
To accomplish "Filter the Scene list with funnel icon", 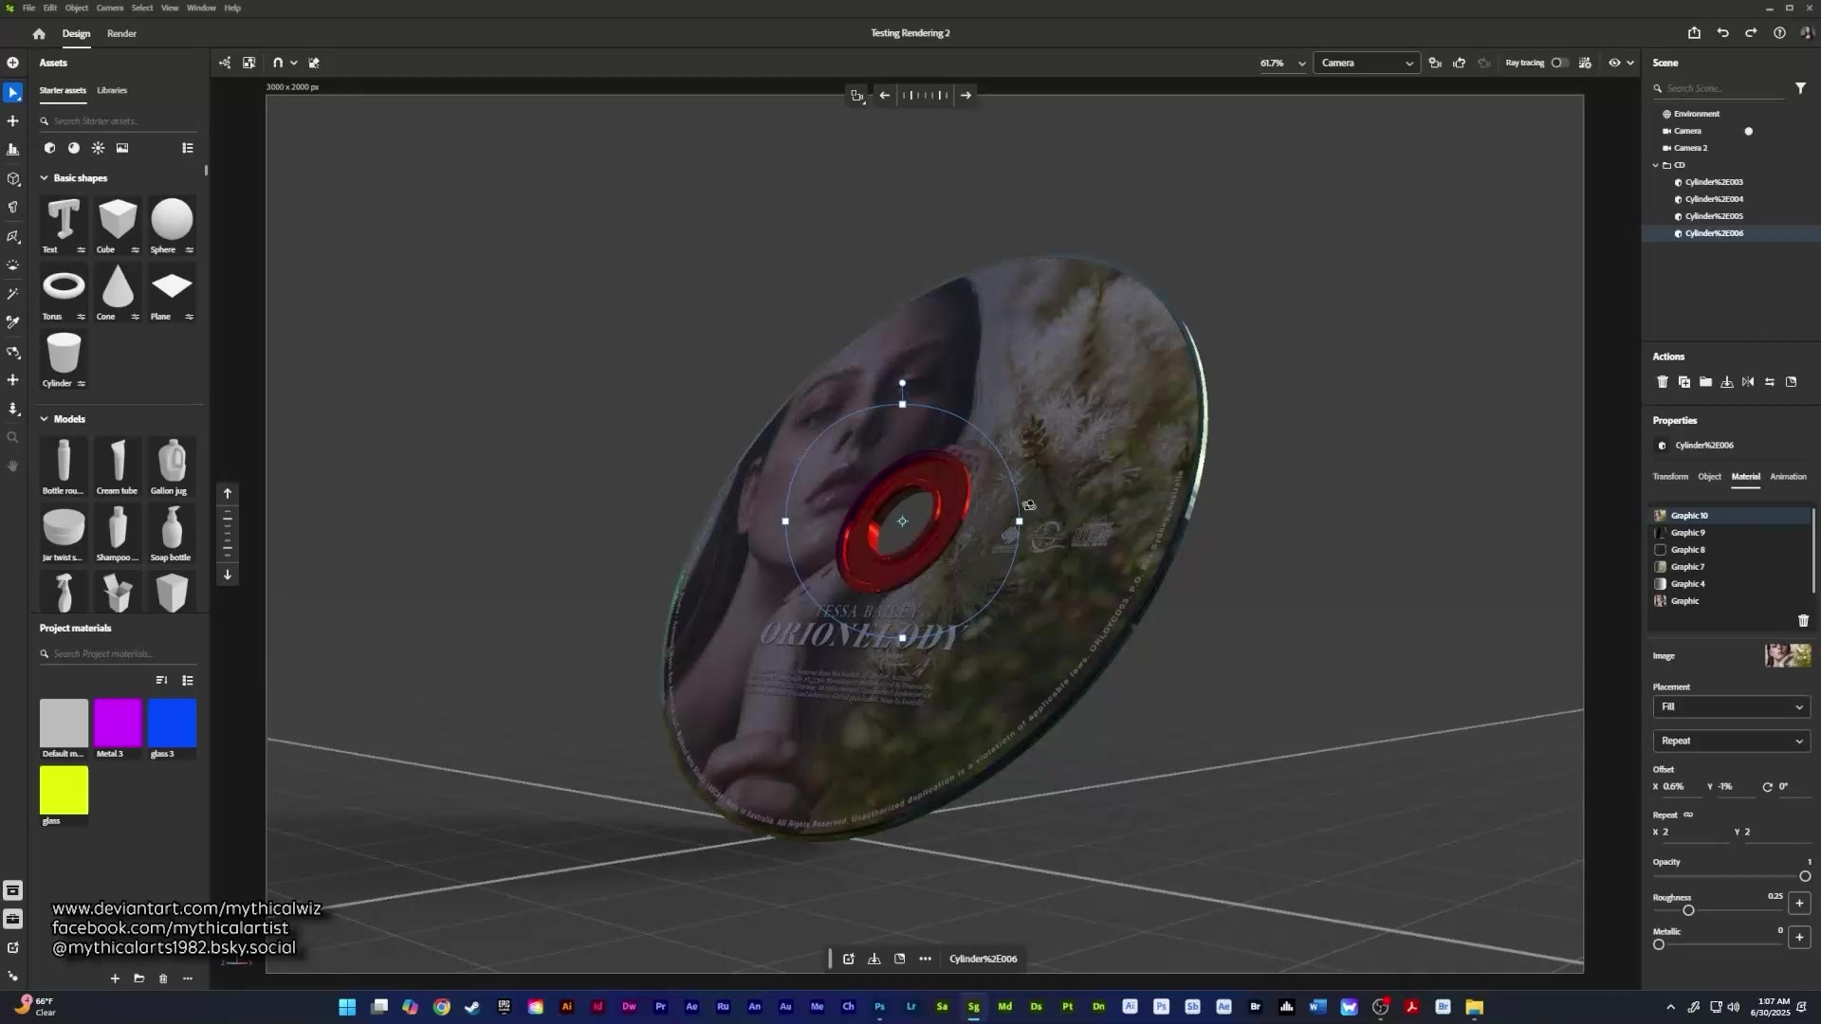I will pos(1800,88).
